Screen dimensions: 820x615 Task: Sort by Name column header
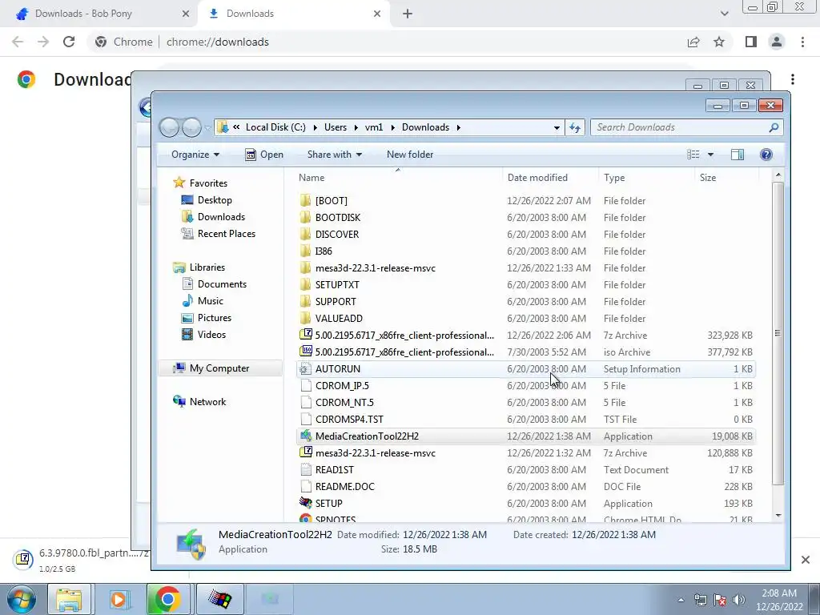pyautogui.click(x=399, y=178)
